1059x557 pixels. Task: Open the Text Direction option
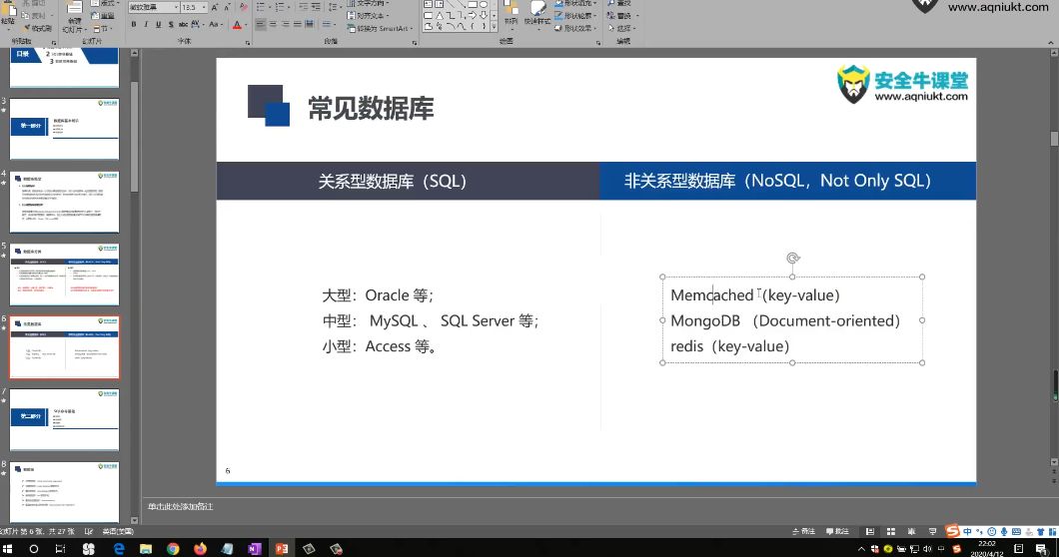coord(370,4)
